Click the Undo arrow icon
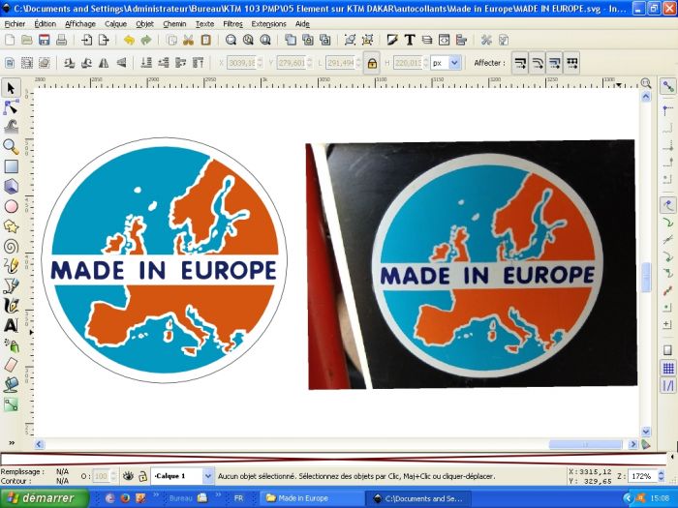This screenshot has width=678, height=508. 129,40
